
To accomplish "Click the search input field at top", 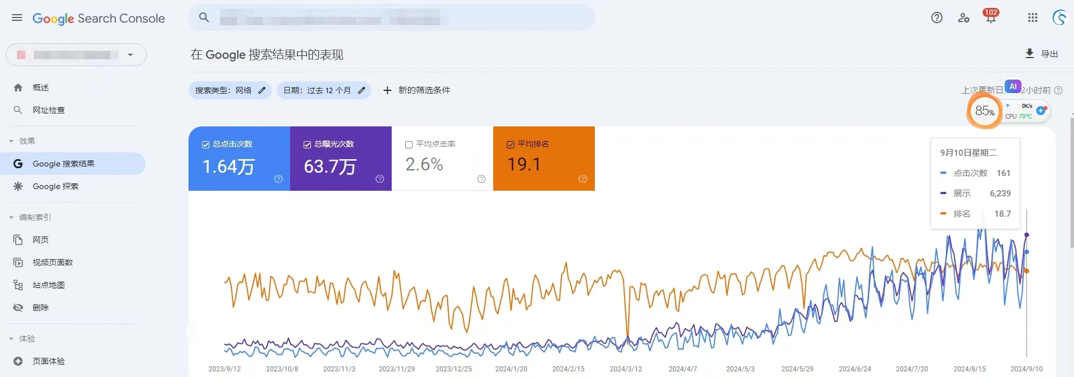I will coord(395,18).
